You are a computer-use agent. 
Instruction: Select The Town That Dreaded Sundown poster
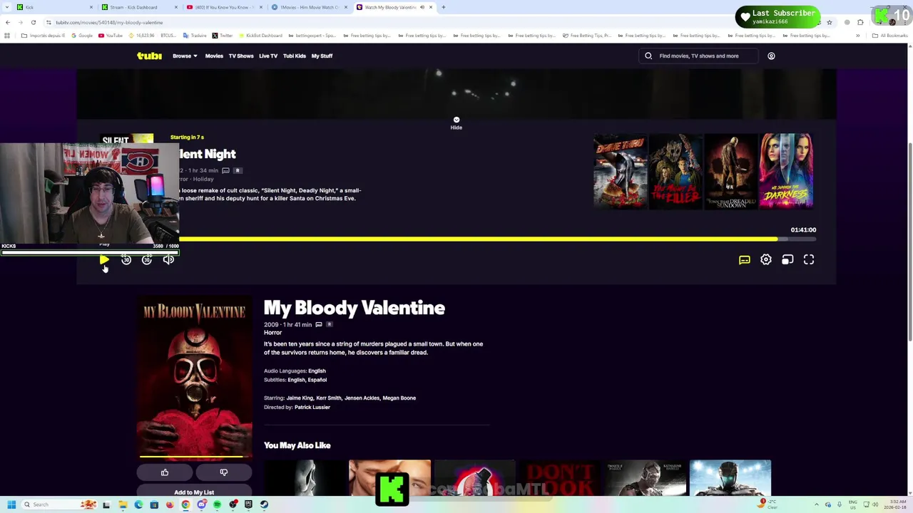pos(730,170)
